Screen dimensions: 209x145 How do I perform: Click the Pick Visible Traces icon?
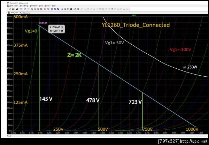click(x=45, y=9)
